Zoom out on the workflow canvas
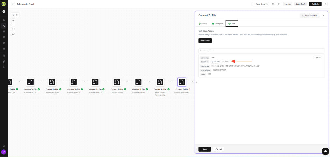The height and width of the screenshot is (157, 330). point(13,24)
